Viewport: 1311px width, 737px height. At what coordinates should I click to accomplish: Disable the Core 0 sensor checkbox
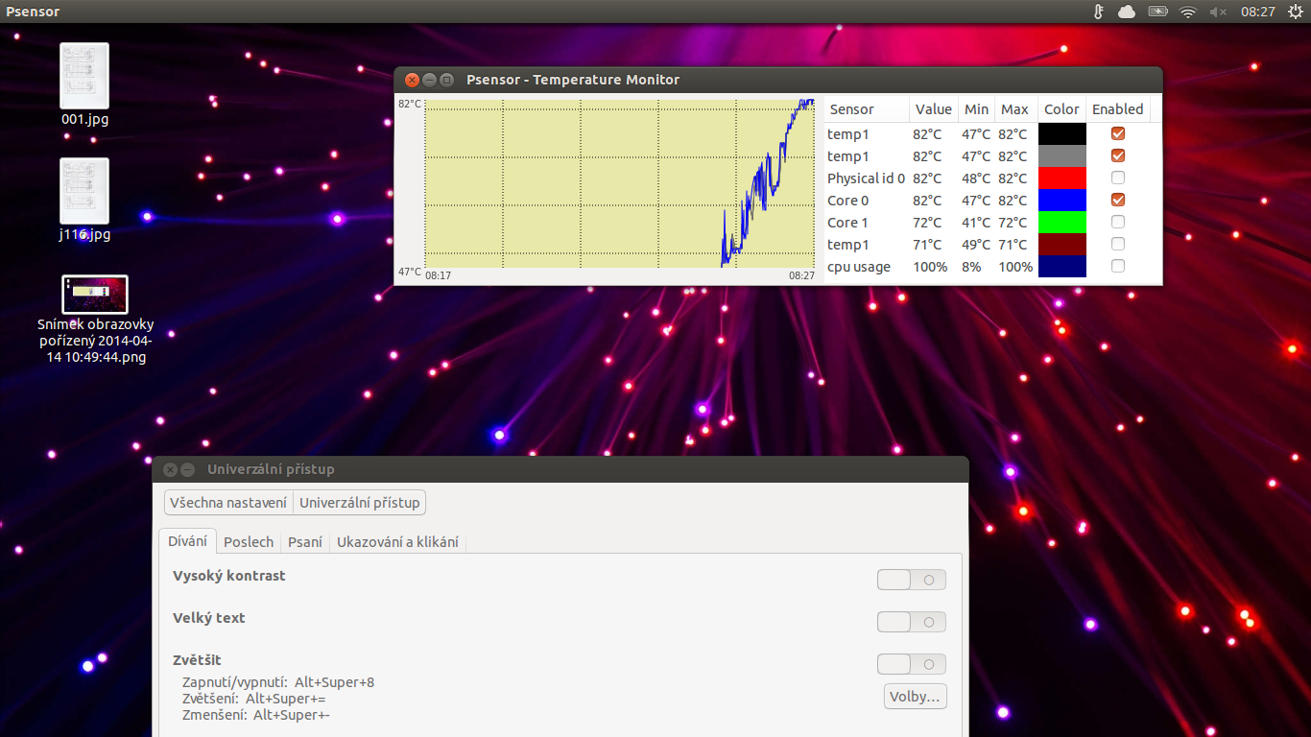(x=1117, y=200)
